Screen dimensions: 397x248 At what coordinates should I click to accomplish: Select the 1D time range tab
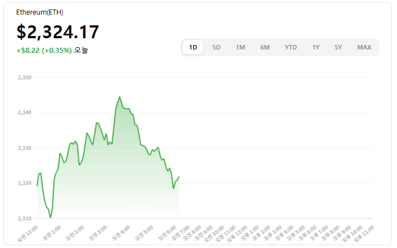pyautogui.click(x=193, y=47)
